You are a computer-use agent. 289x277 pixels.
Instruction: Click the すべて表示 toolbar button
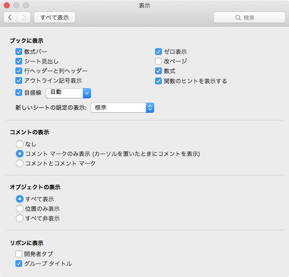54,18
